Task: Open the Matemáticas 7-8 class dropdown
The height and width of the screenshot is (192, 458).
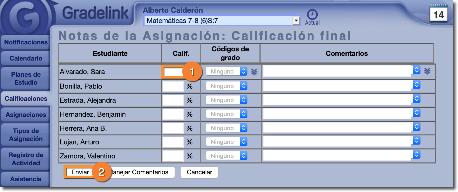Action: 296,20
